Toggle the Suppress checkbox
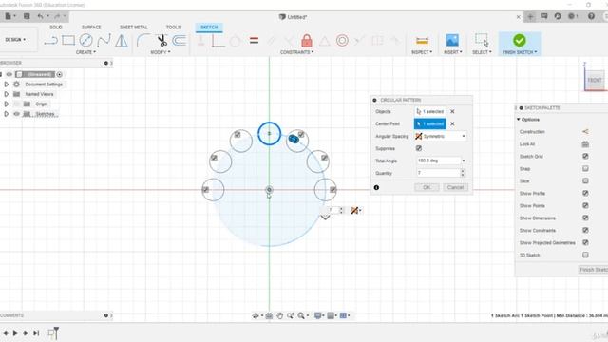 pos(419,148)
